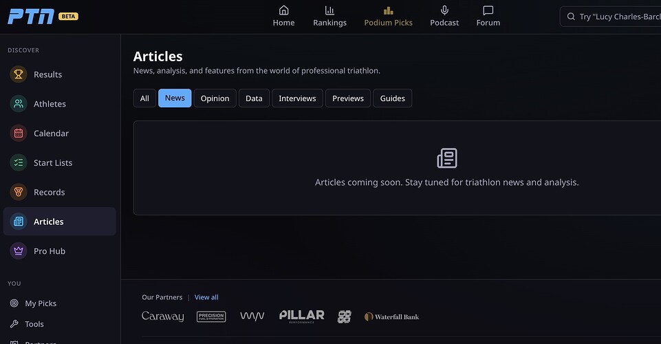Image resolution: width=661 pixels, height=344 pixels.
Task: Click the athlete search field
Action: [616, 17]
